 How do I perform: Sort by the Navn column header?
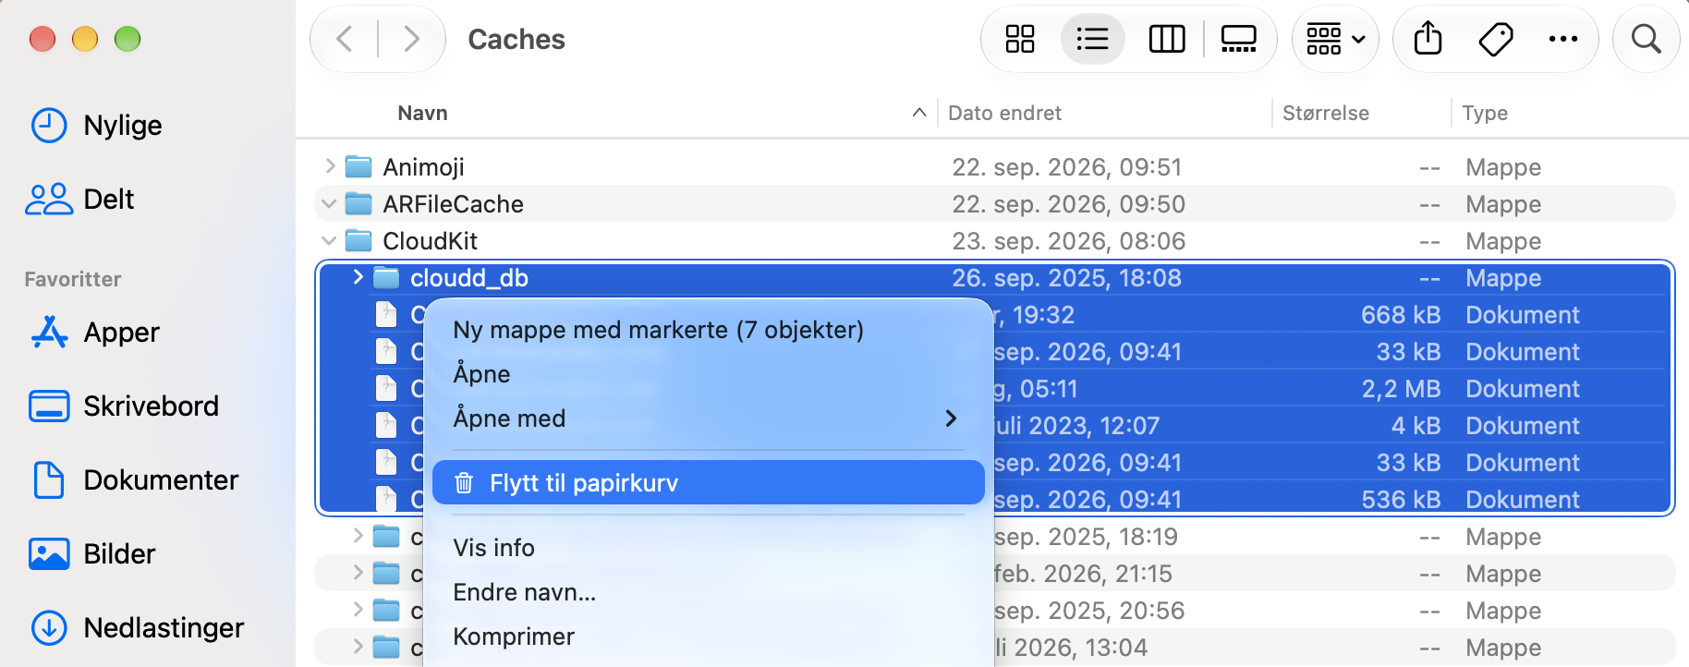[x=422, y=113]
